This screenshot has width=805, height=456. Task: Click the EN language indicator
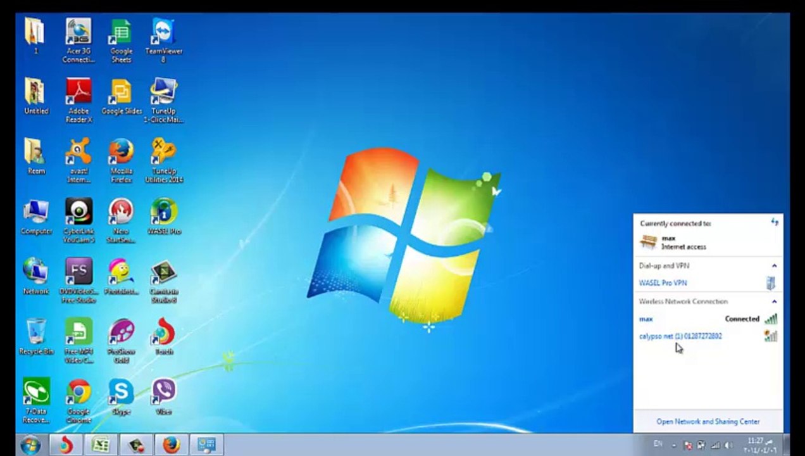point(658,445)
